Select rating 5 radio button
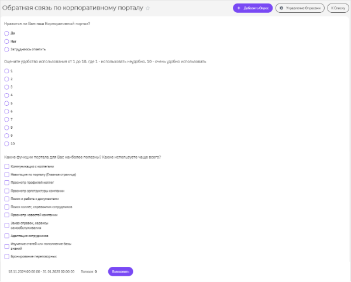The height and width of the screenshot is (282, 351). click(6, 104)
